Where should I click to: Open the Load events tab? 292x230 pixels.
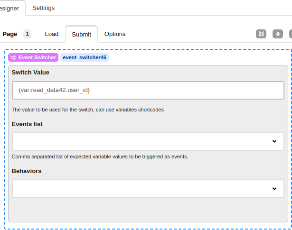coord(52,34)
